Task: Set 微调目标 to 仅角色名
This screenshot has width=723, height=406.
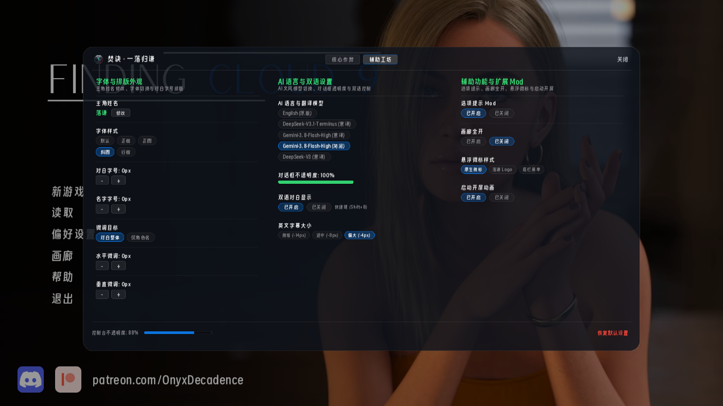Action: (x=141, y=237)
